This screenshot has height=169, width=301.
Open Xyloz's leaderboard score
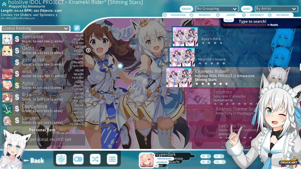coord(43,85)
